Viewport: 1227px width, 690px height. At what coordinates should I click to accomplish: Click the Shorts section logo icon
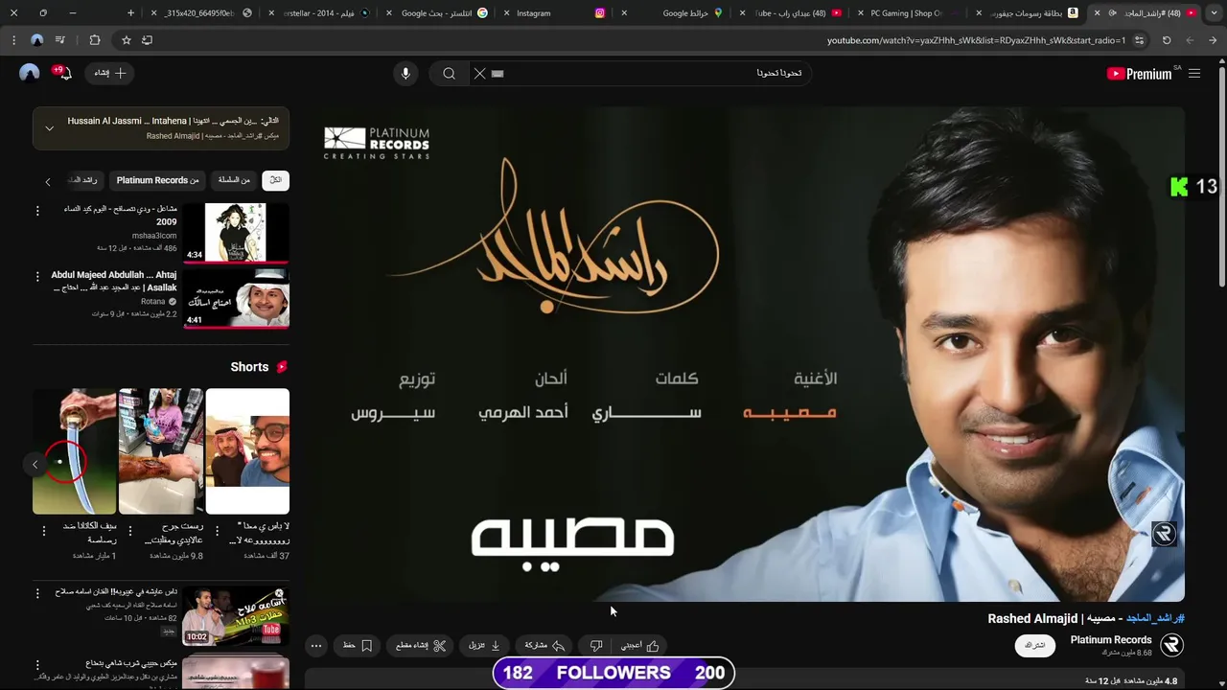[282, 367]
